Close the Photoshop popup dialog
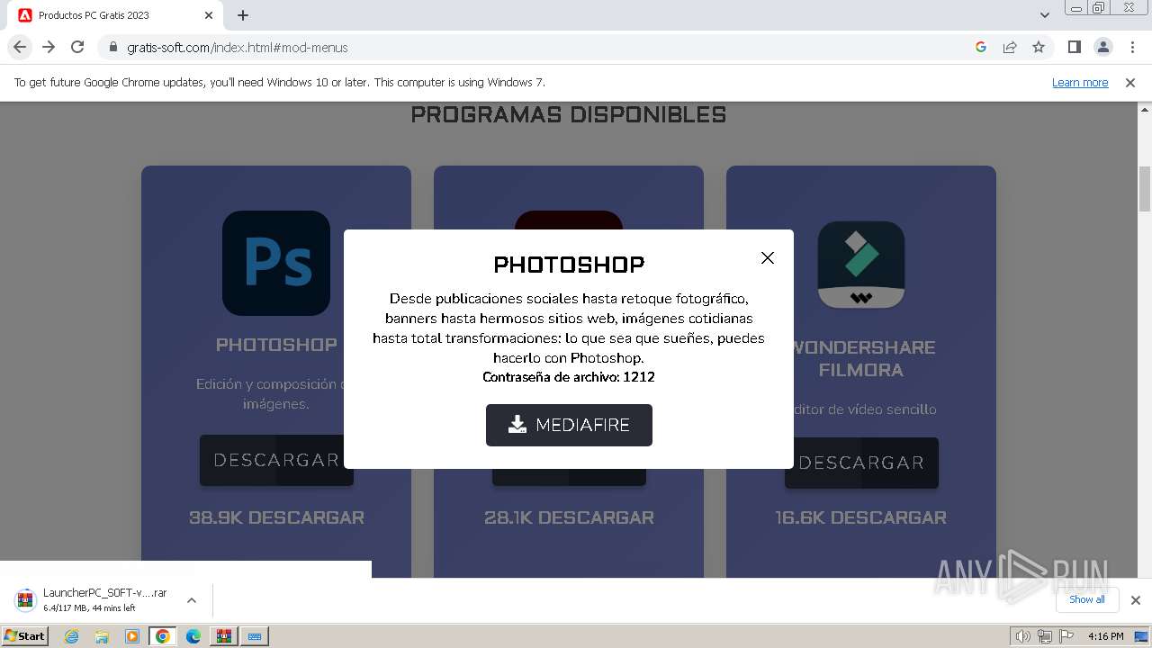Image resolution: width=1152 pixels, height=648 pixels. [768, 258]
